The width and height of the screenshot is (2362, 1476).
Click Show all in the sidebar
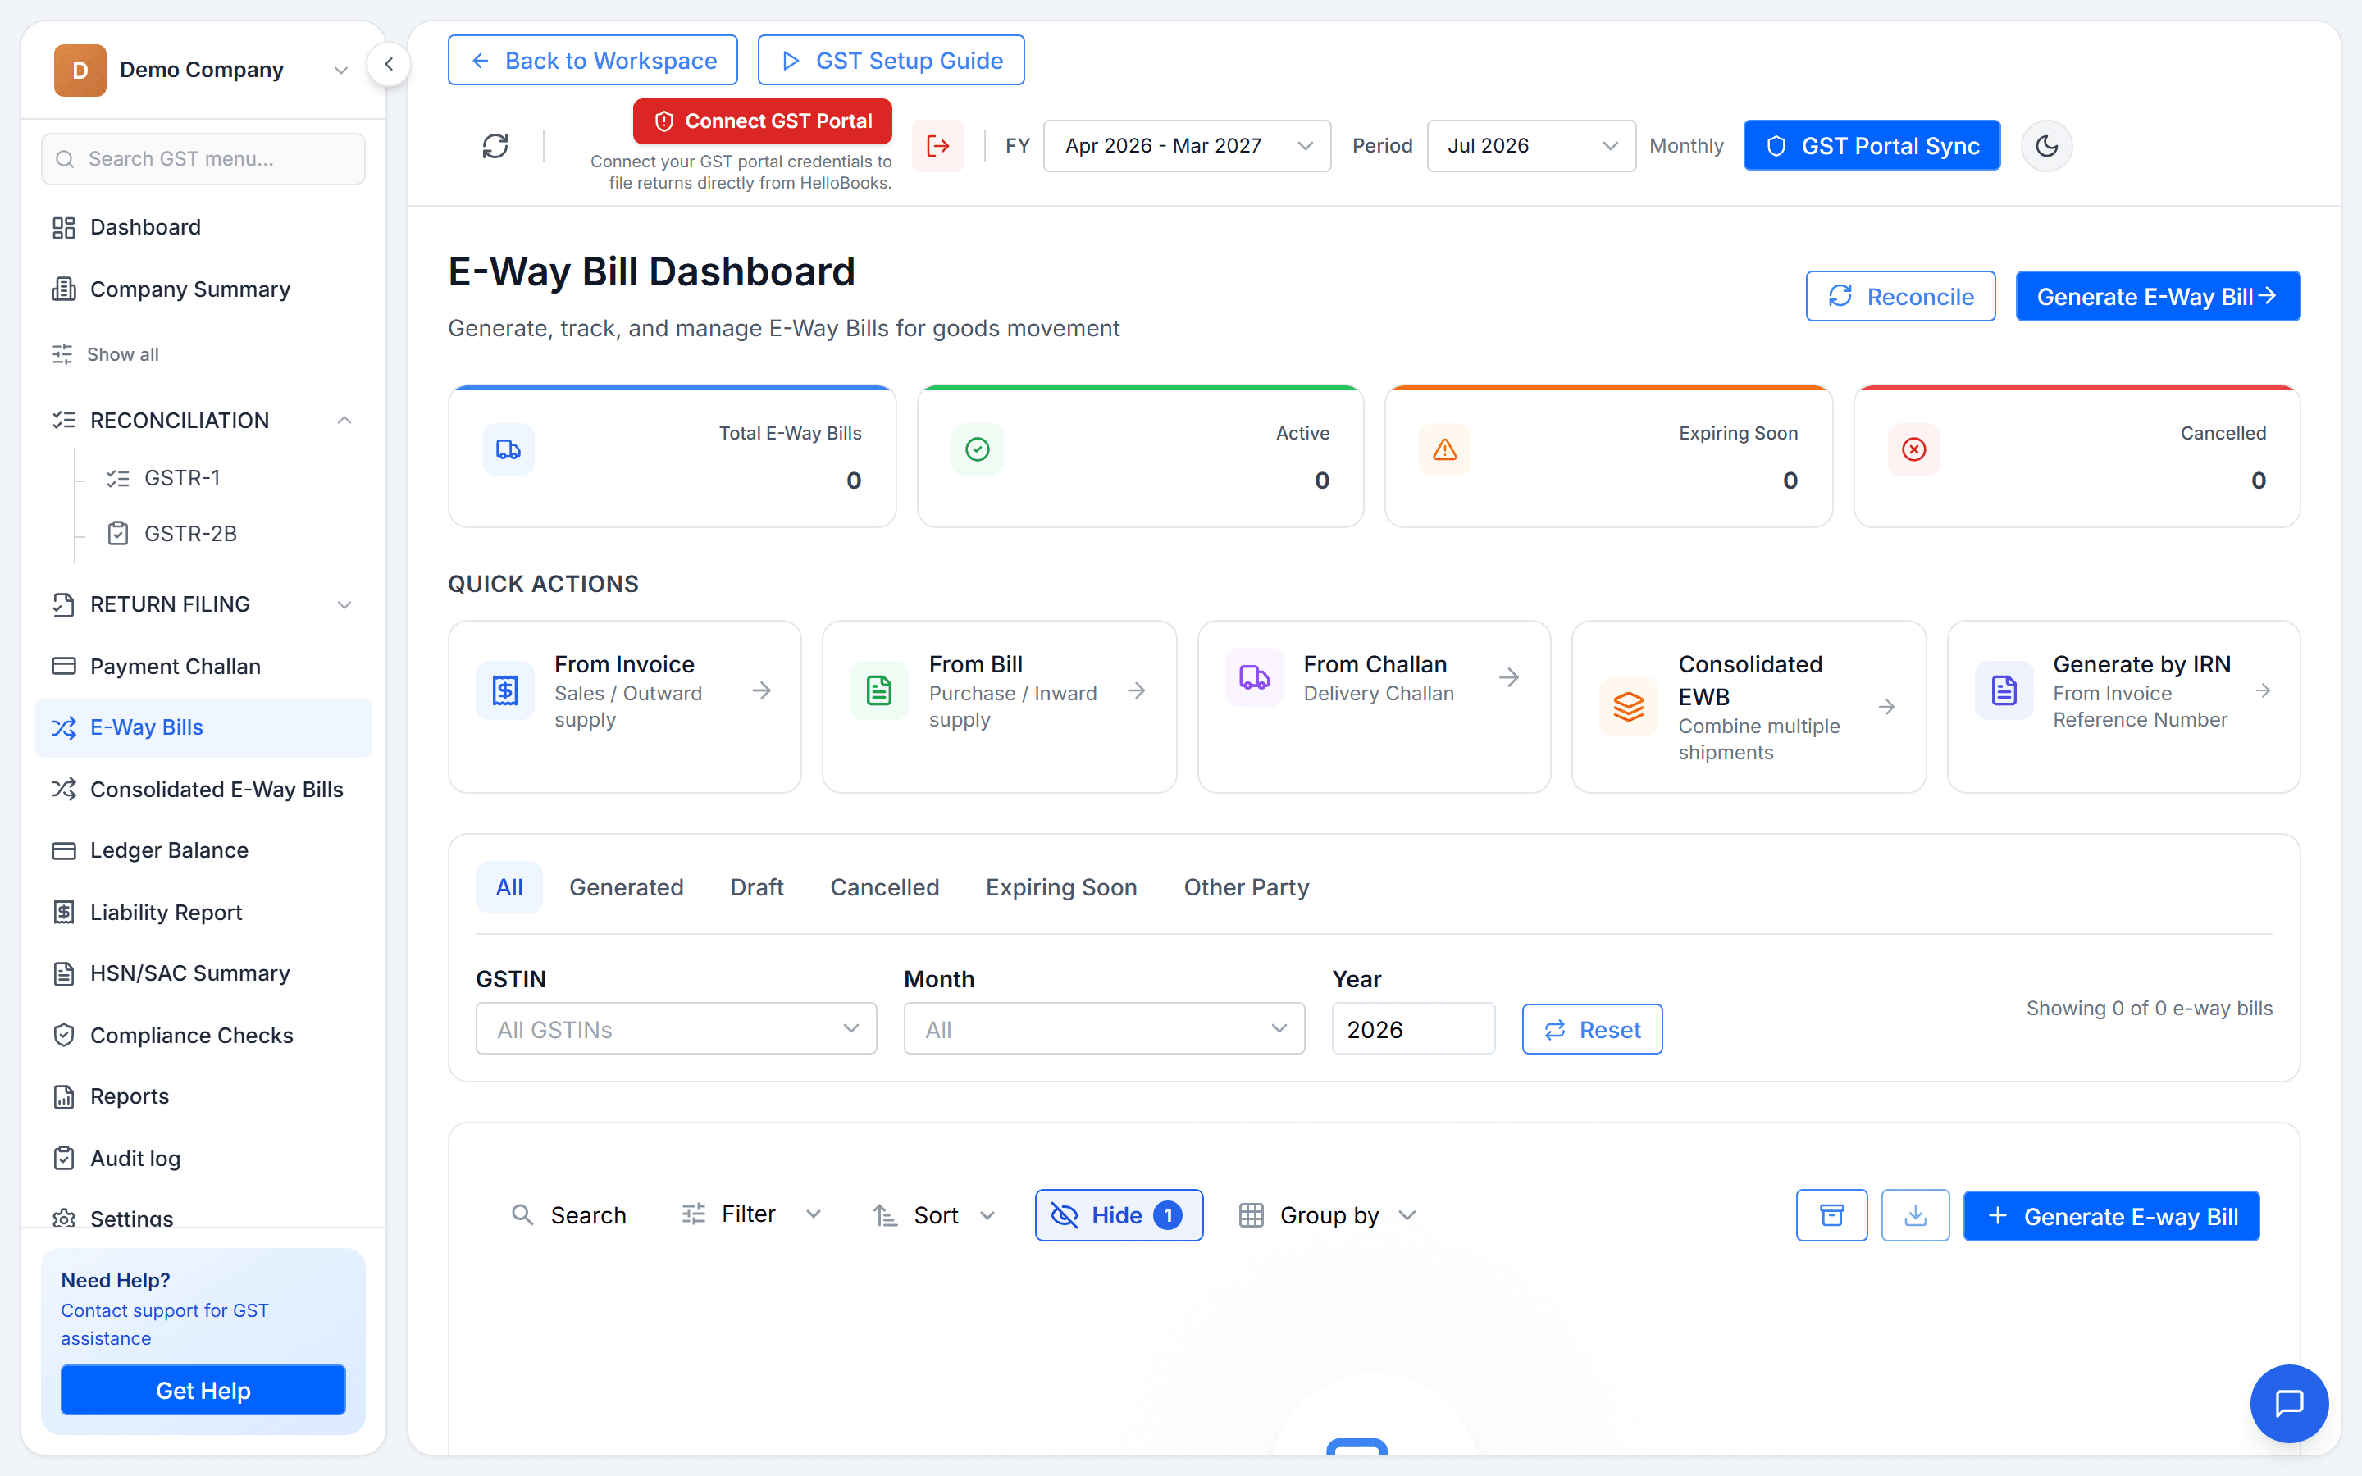click(x=106, y=354)
